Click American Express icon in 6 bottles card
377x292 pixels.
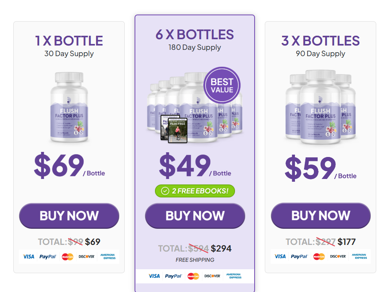[x=234, y=276]
